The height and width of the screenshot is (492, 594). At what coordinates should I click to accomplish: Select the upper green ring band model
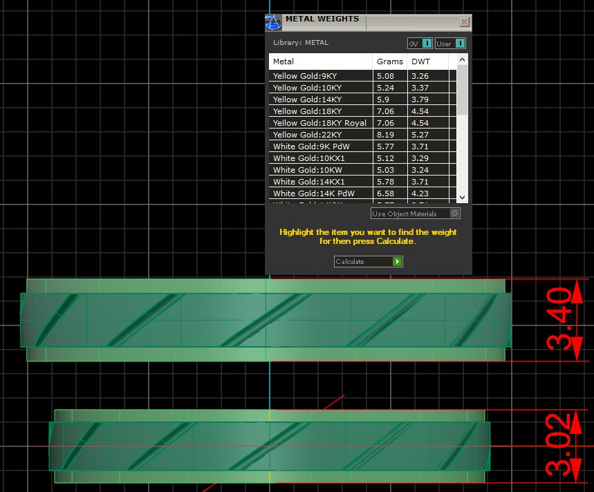click(266, 320)
